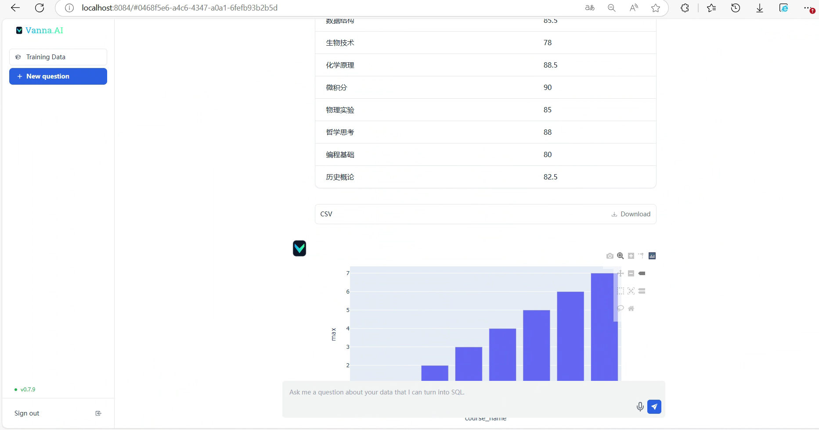Screen dimensions: 819x430
Task: Click the bar reaching value 2
Action: point(435,373)
